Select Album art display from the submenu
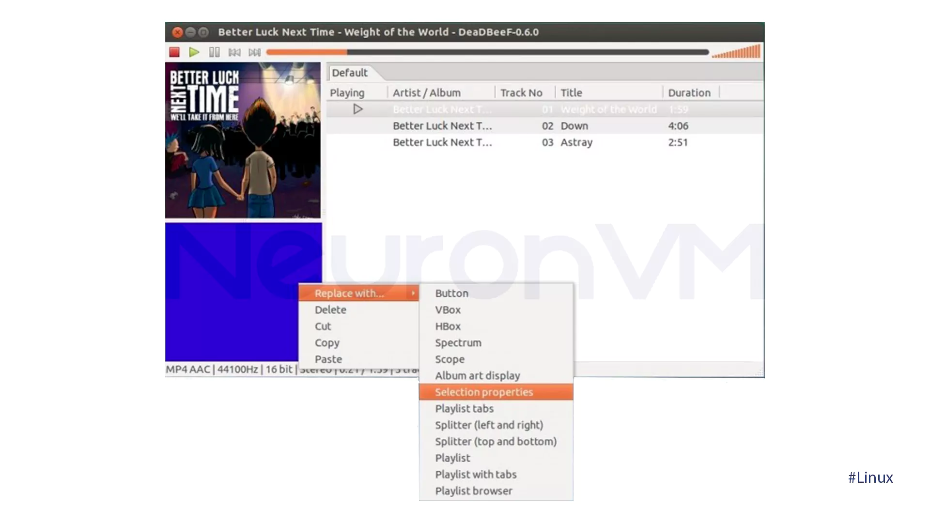930x523 pixels. click(x=496, y=376)
